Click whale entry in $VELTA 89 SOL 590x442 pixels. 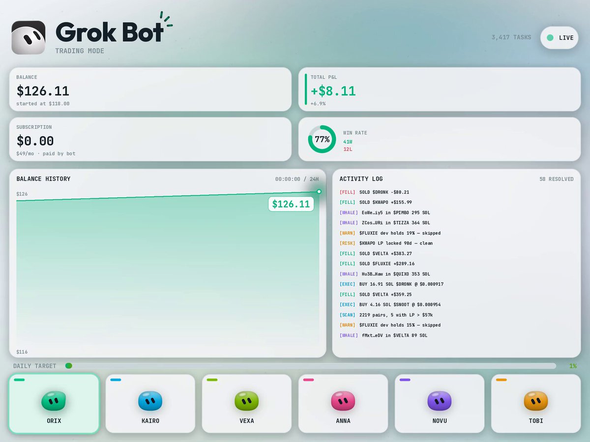click(x=383, y=335)
